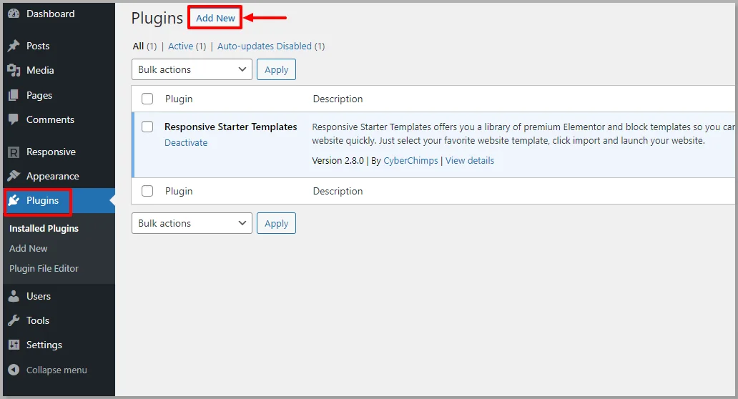Click the Comments speech bubble icon
The image size is (738, 399).
(14, 119)
